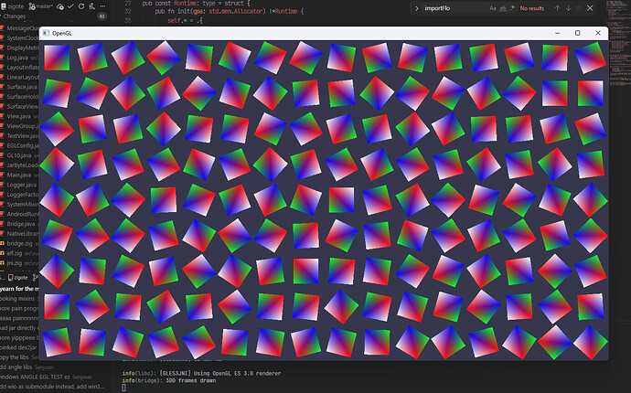This screenshot has height=393, width=631.
Task: Select the SystemMixin changed file
Action: coord(19,205)
